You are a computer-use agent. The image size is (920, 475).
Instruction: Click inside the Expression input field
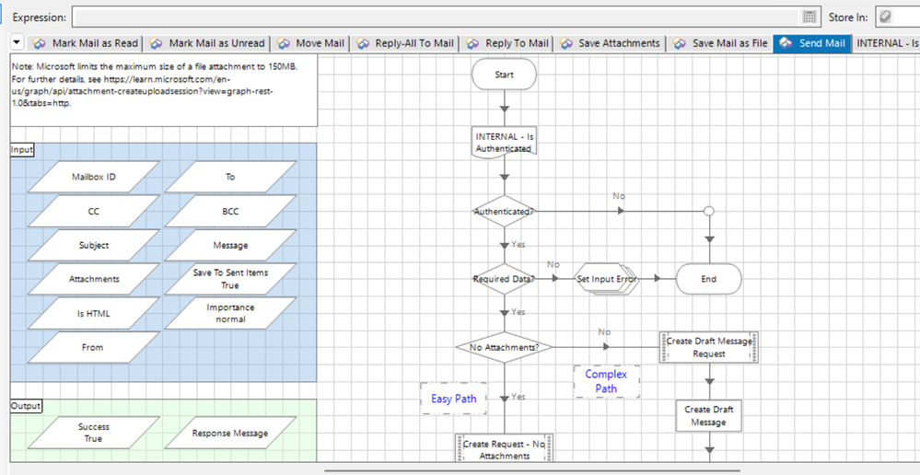coord(437,17)
